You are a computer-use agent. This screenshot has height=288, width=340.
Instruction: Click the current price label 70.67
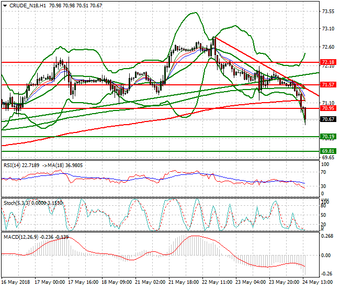[x=328, y=119]
